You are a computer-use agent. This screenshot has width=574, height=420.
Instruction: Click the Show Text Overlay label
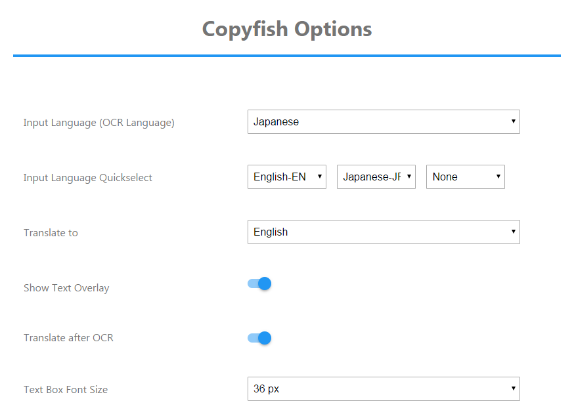pyautogui.click(x=66, y=288)
